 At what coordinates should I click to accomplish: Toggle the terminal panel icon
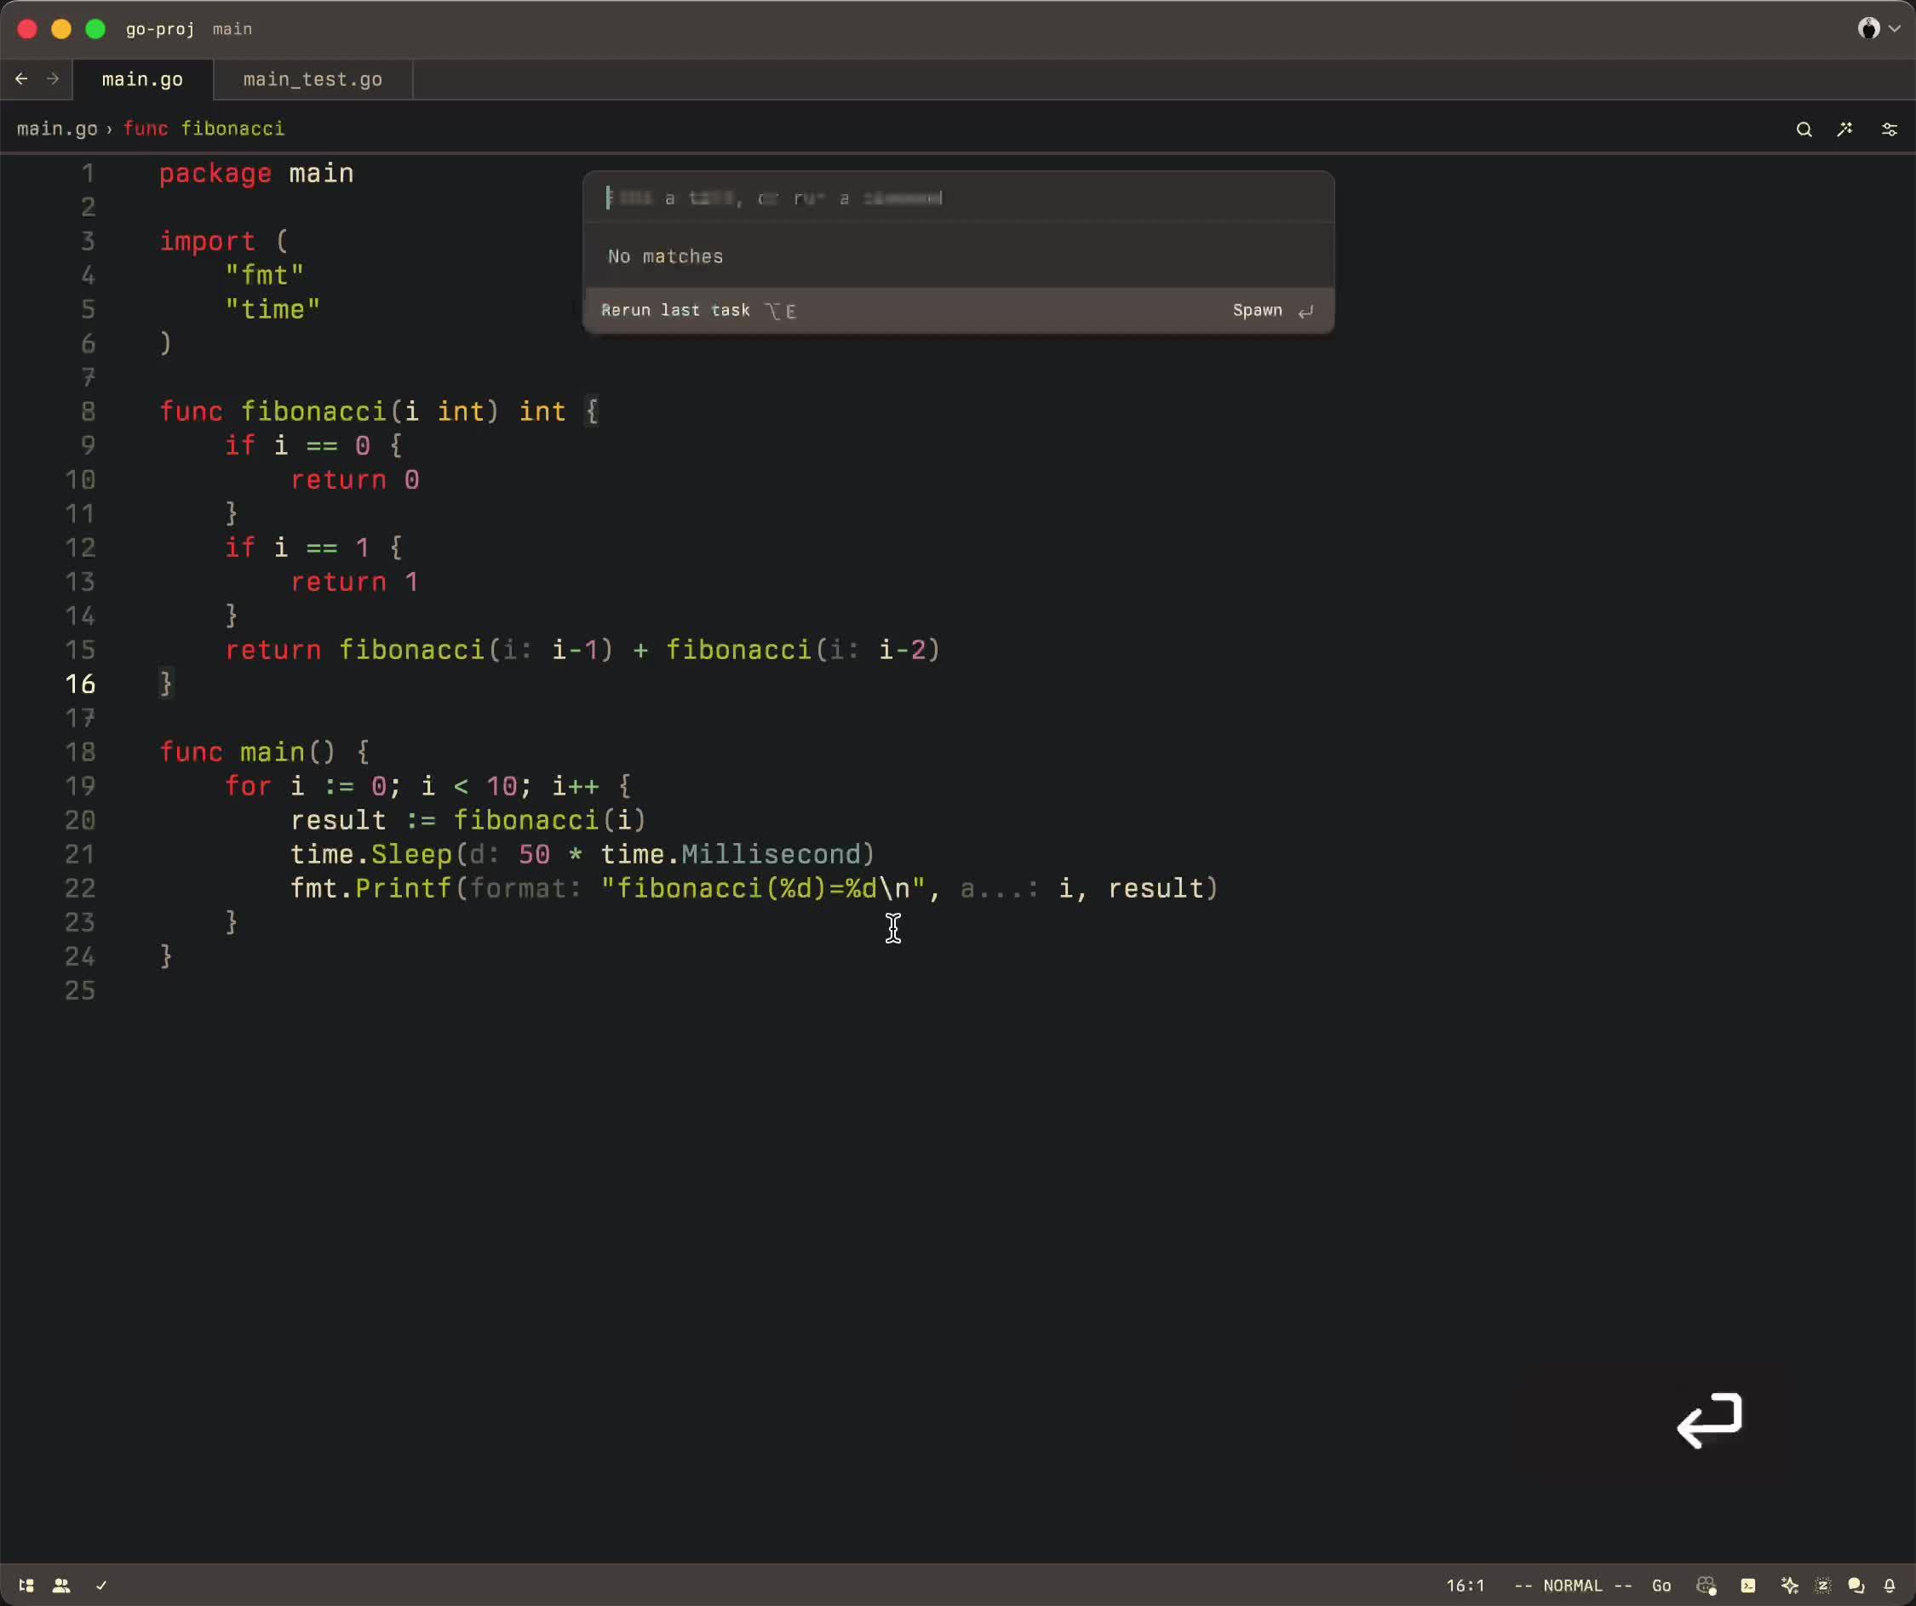point(1748,1586)
